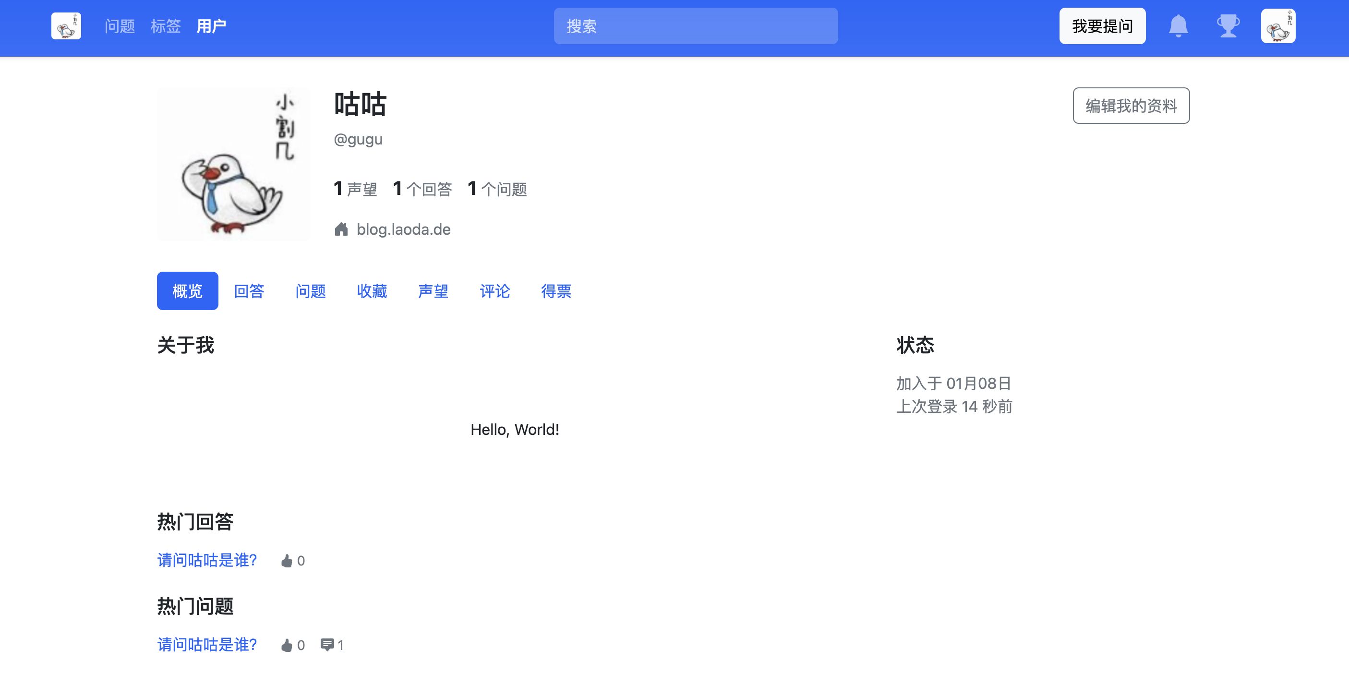
Task: Click the large profile avatar image
Action: pos(233,164)
